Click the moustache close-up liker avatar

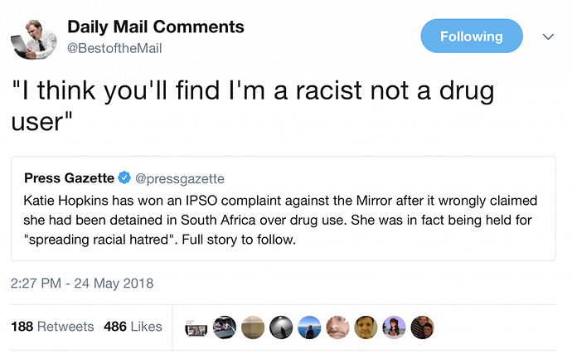[x=338, y=327]
